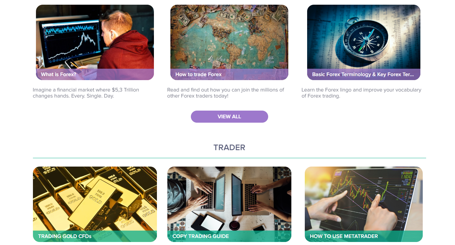The height and width of the screenshot is (245, 455).
Task: Click the 'What is Forex?' title label
Action: (x=58, y=74)
